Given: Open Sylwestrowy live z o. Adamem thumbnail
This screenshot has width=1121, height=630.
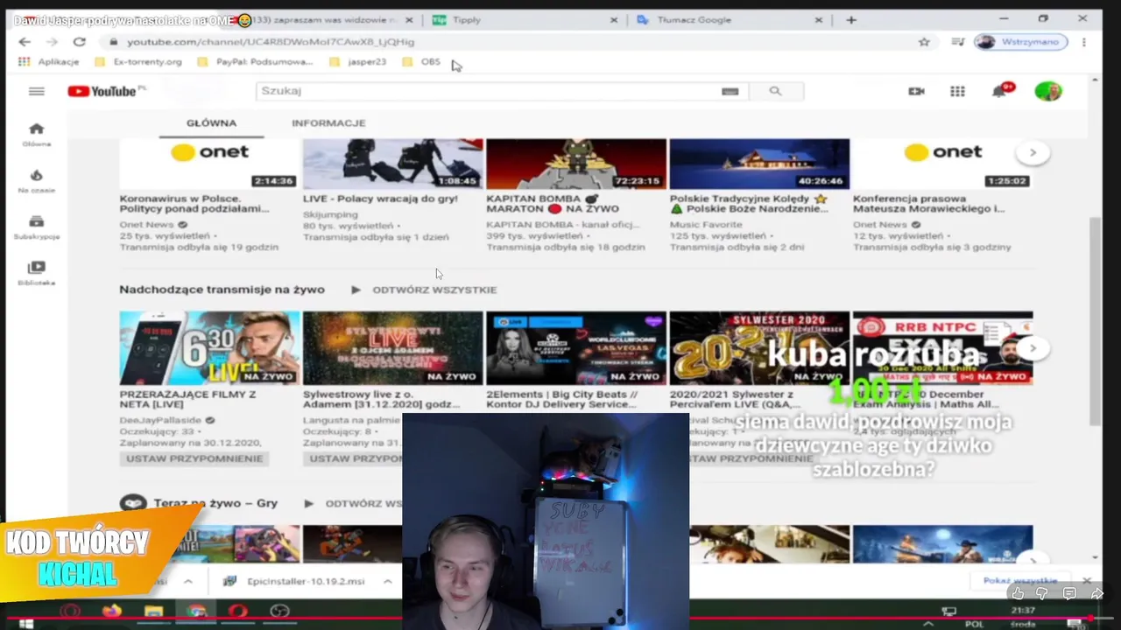Looking at the screenshot, I should (x=392, y=348).
